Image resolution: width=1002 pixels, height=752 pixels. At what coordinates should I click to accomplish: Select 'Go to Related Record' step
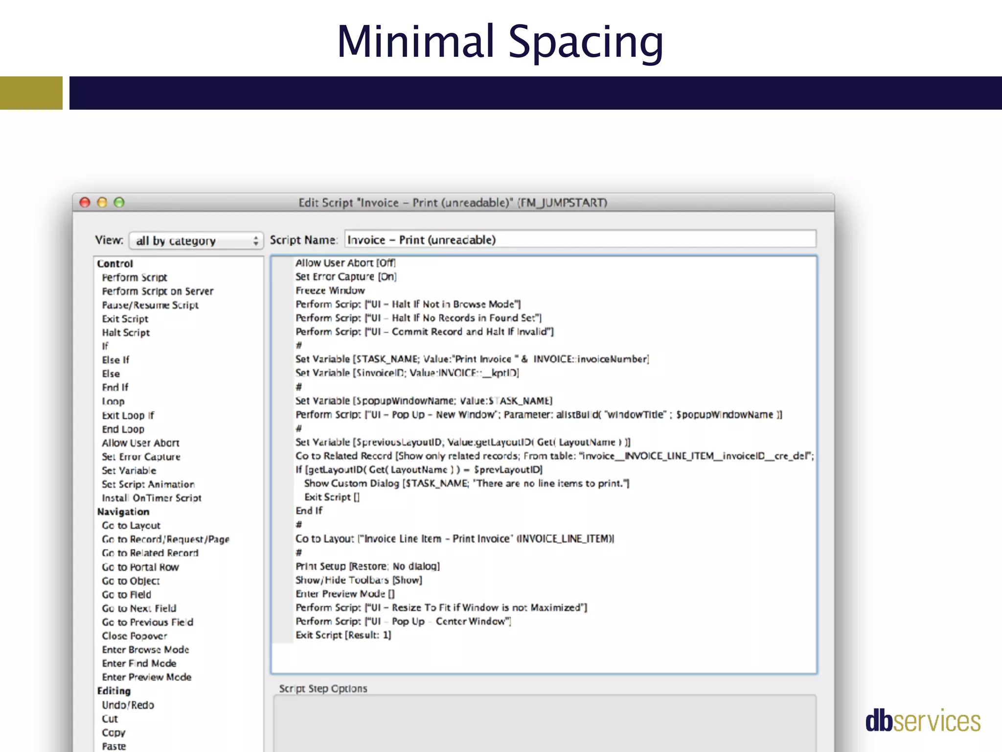pyautogui.click(x=150, y=553)
